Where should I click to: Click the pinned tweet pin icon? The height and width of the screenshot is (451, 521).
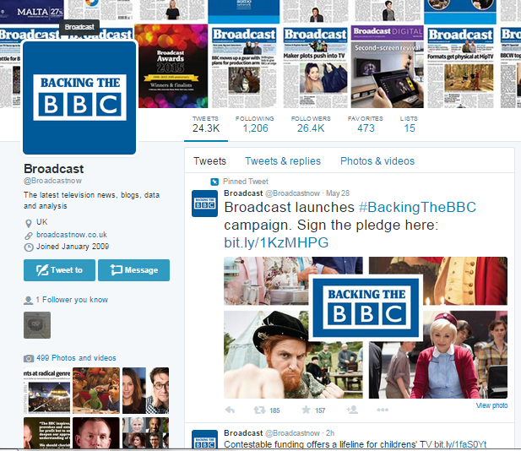(x=214, y=182)
